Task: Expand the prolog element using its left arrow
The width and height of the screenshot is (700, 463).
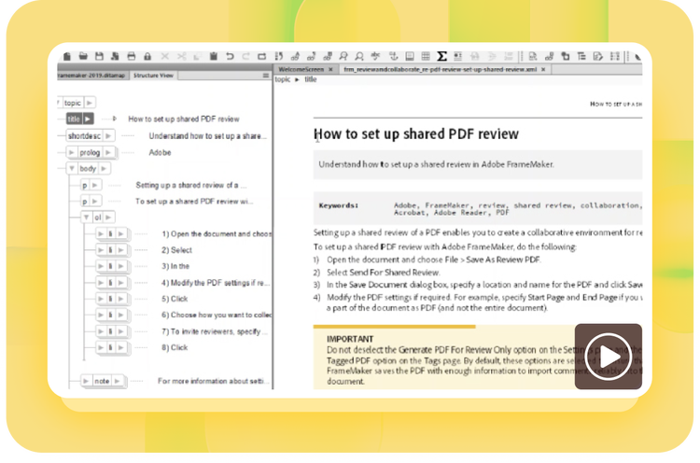Action: 72,152
